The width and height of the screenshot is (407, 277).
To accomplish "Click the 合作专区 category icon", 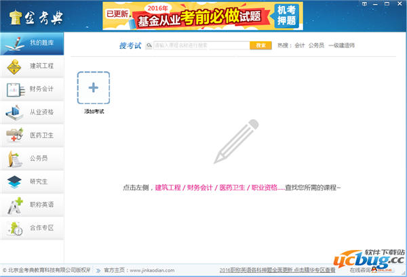I will (14, 228).
